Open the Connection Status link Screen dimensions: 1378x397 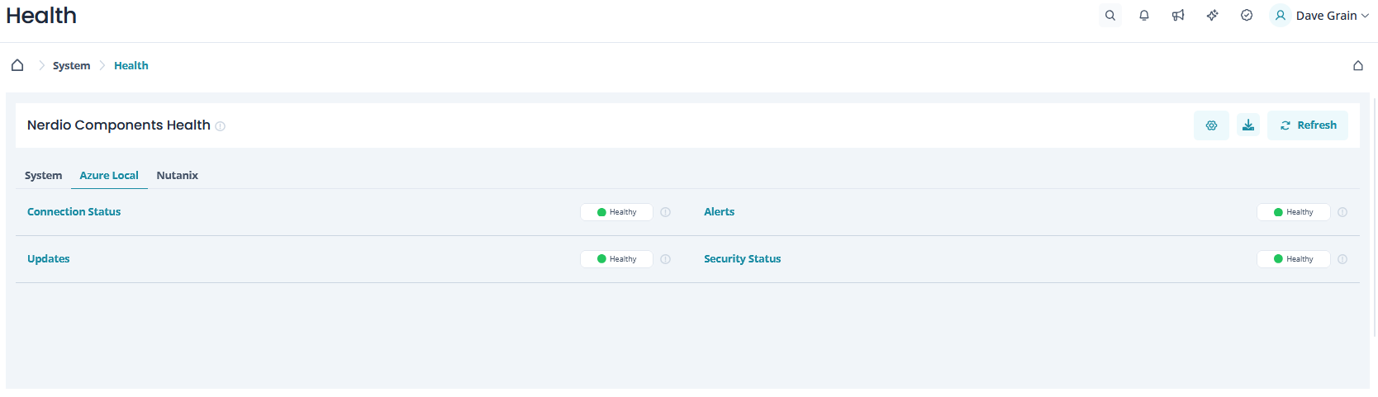point(74,212)
